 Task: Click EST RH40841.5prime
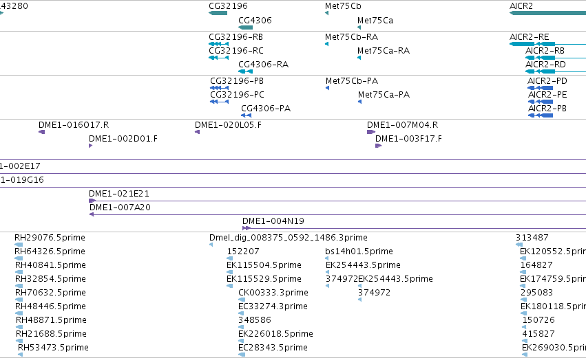(x=50, y=265)
